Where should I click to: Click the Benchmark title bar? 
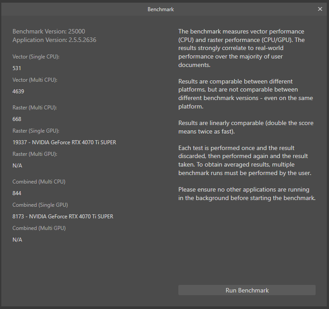161,9
